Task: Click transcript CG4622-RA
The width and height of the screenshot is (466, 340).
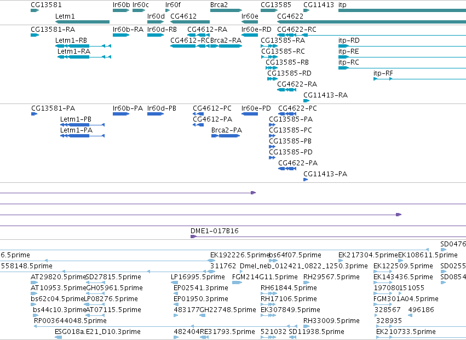Action: pyautogui.click(x=297, y=84)
